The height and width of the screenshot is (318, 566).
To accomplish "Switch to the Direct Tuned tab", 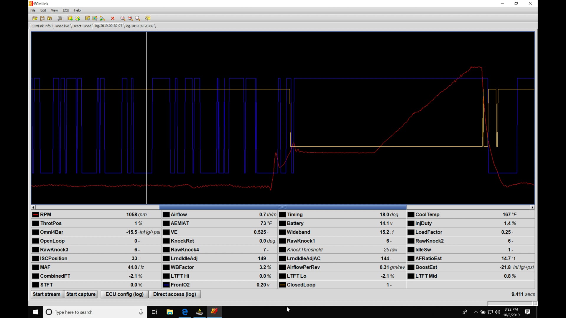I will click(82, 26).
